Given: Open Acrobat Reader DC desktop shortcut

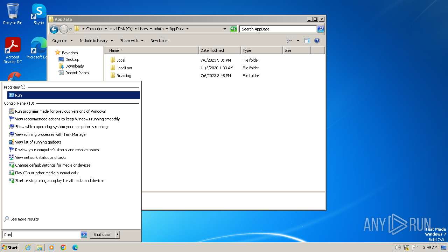Looking at the screenshot, I should tap(13, 50).
